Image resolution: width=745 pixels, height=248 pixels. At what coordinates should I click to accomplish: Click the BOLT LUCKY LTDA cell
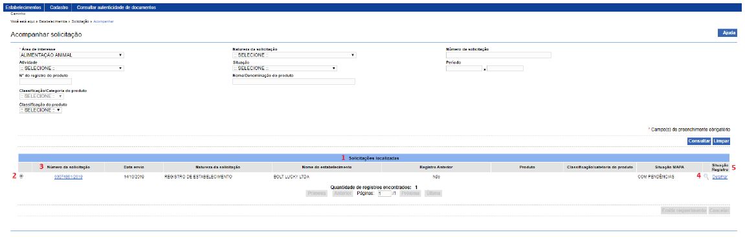pyautogui.click(x=291, y=177)
